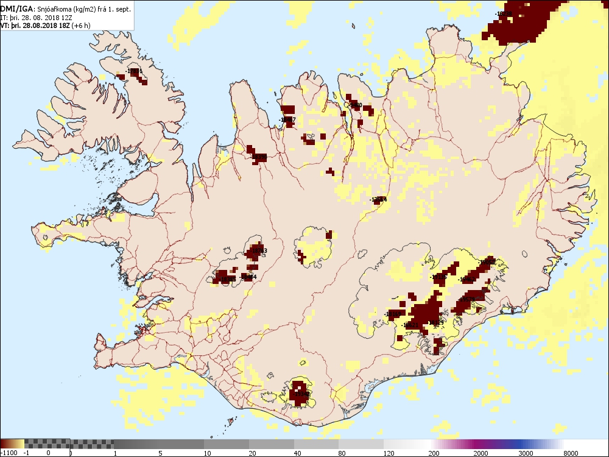Select the -19342 value label
Screen dimensions: 609x457
[x=301, y=394]
